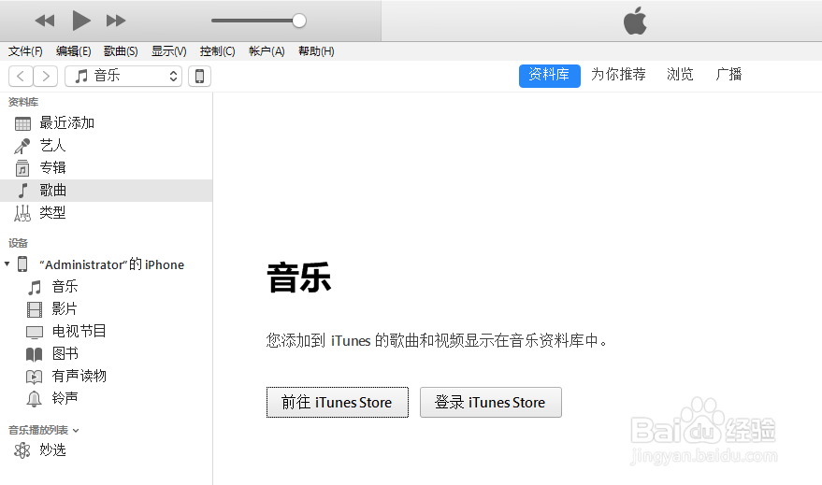
Task: Click the 最近添加 calendar grid icon
Action: [22, 123]
